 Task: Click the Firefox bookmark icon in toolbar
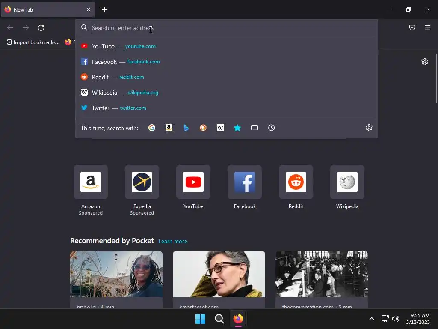(x=68, y=42)
